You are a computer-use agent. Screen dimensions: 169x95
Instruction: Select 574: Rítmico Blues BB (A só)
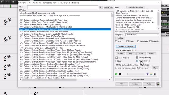50,41
